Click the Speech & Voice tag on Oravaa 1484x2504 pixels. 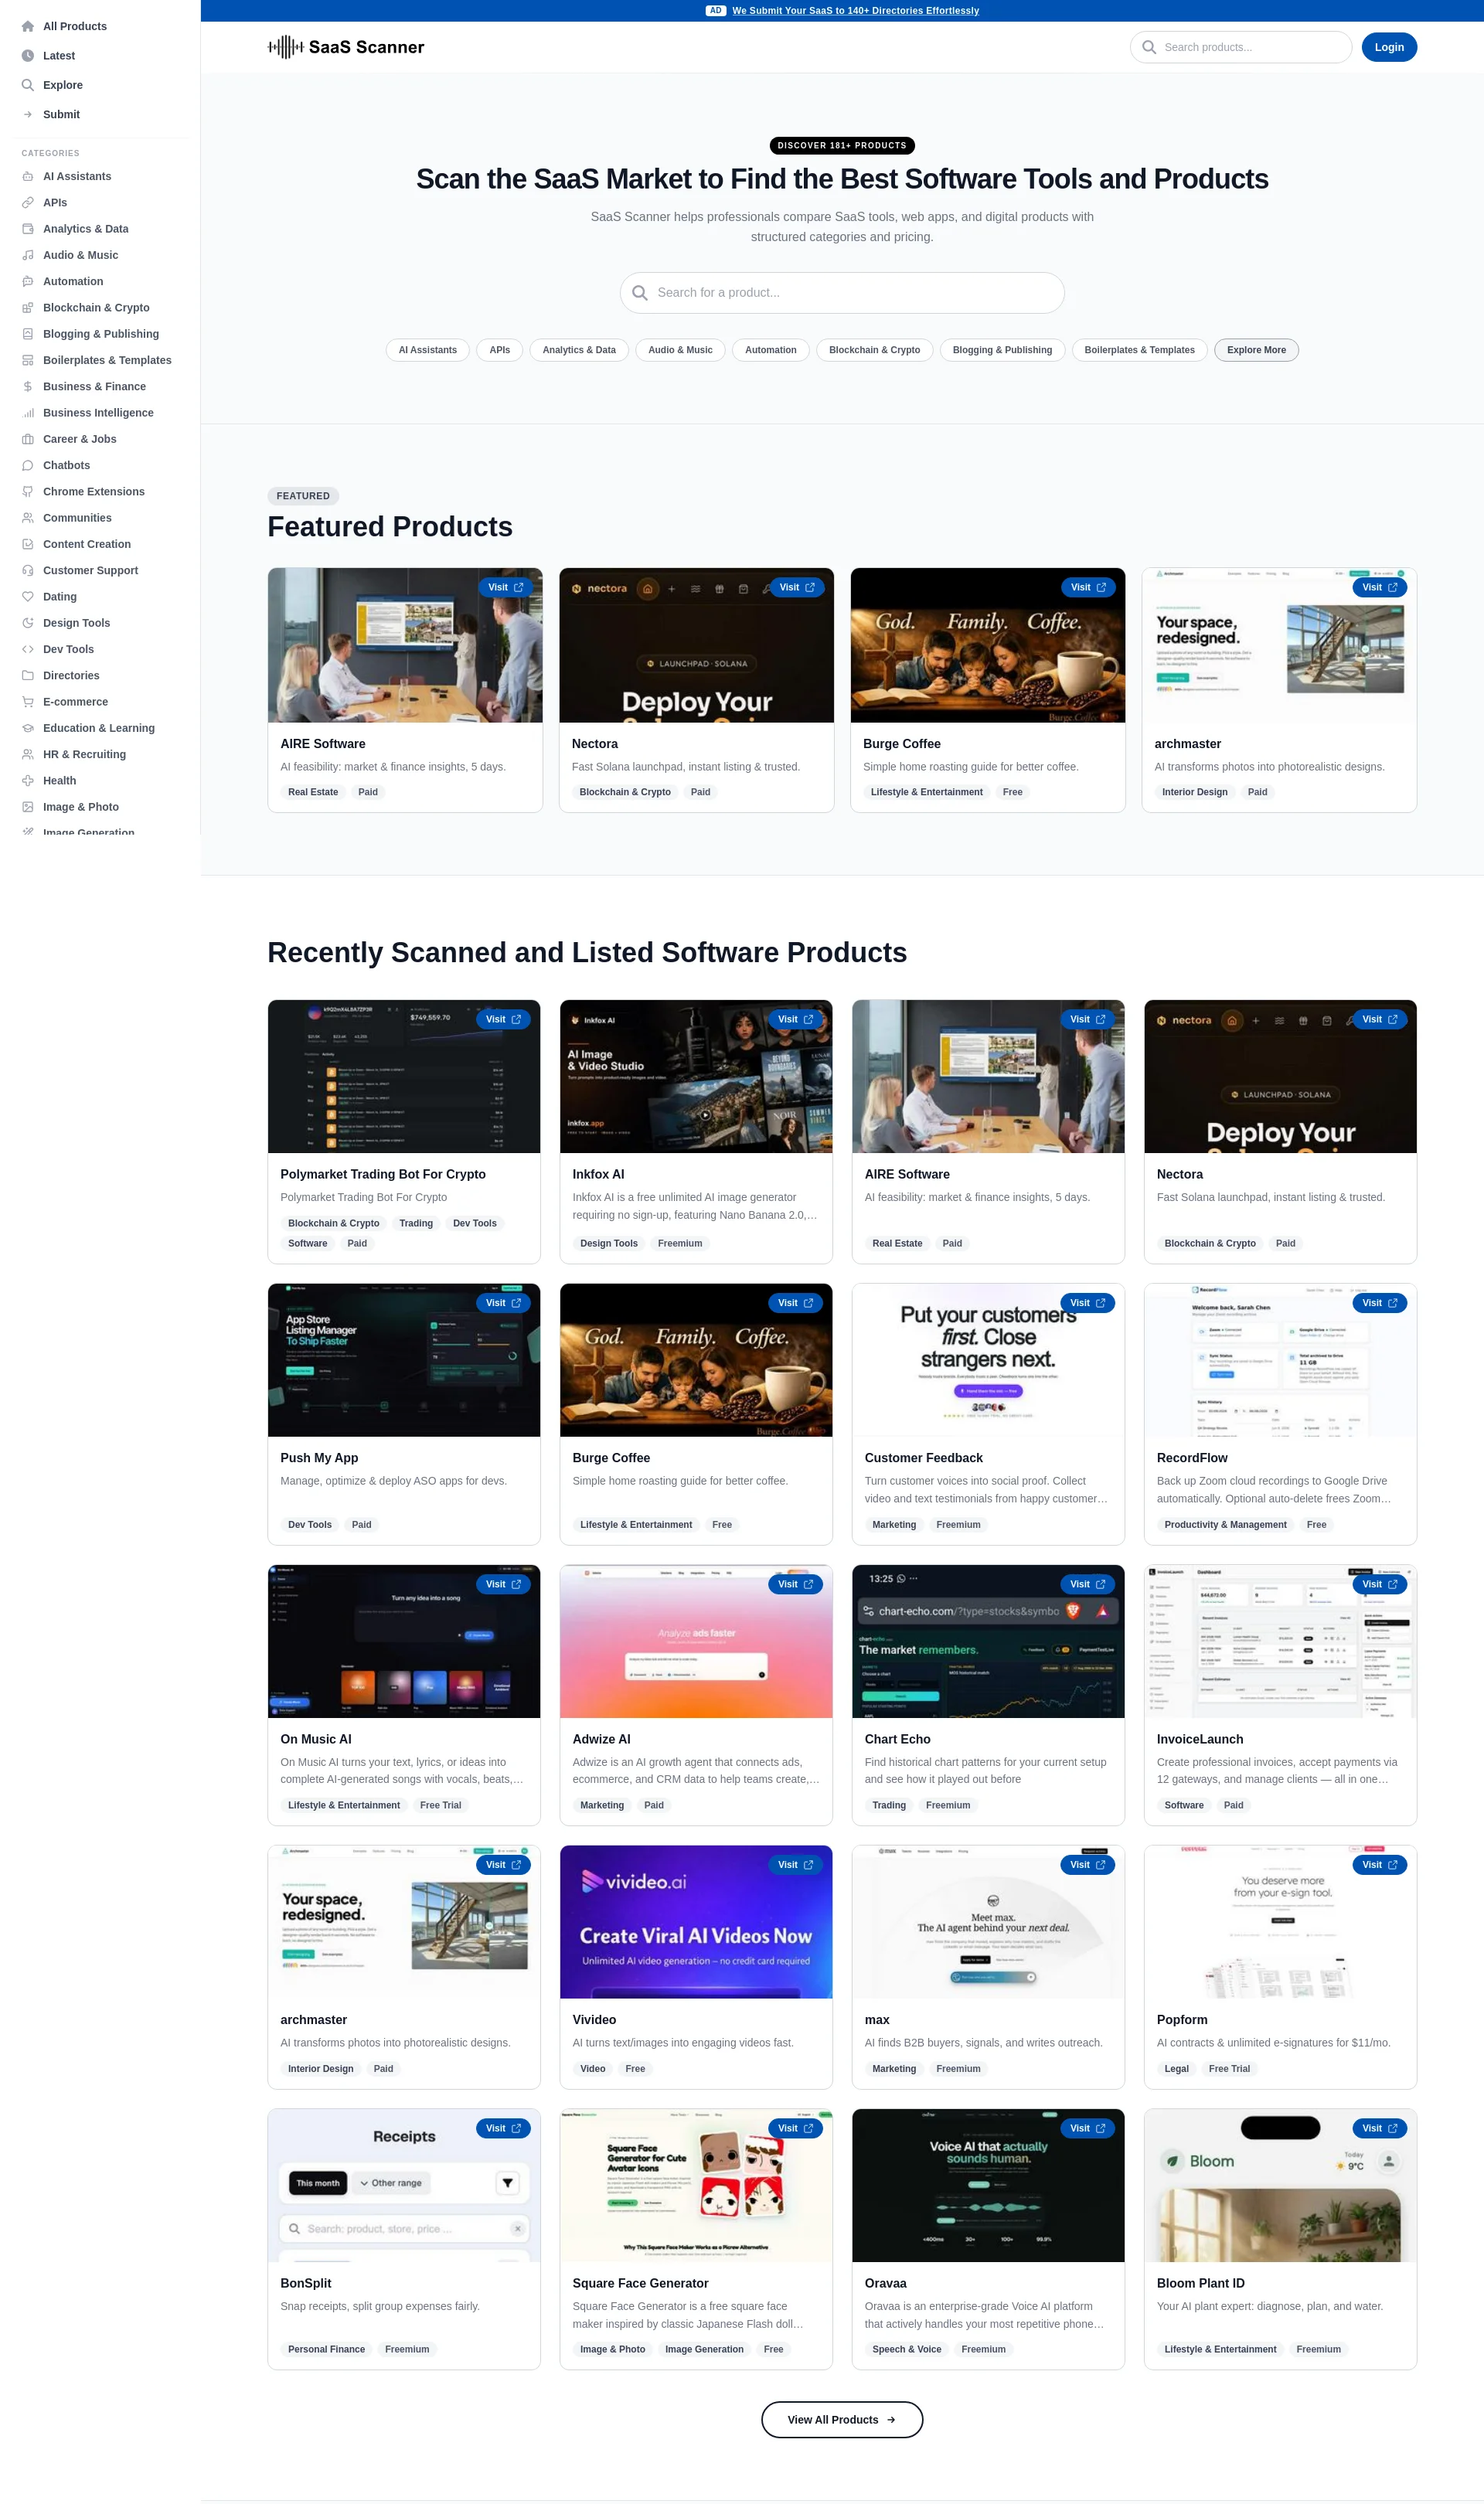point(907,2349)
